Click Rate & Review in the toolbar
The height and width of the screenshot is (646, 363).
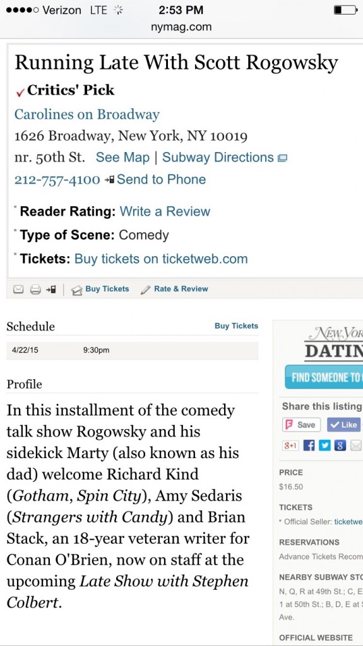181,289
